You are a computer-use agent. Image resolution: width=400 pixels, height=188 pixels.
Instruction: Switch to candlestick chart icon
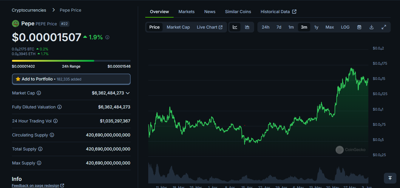click(247, 27)
